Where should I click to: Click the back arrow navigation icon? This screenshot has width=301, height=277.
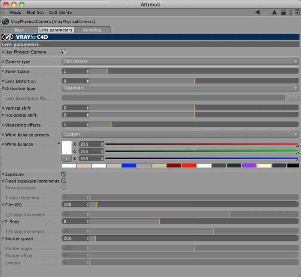click(x=258, y=12)
